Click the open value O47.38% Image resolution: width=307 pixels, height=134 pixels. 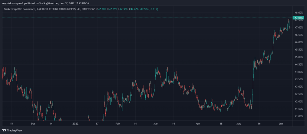tap(102, 9)
